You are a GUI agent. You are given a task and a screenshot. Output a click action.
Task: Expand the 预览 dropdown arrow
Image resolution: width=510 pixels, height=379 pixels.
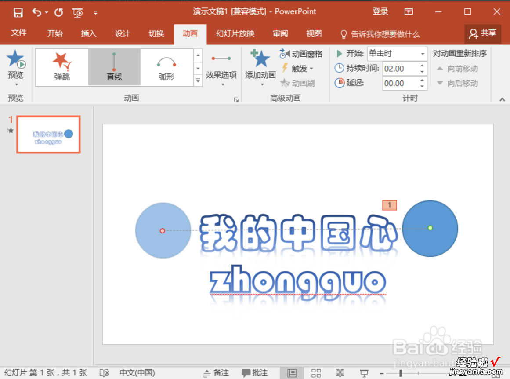click(x=16, y=84)
